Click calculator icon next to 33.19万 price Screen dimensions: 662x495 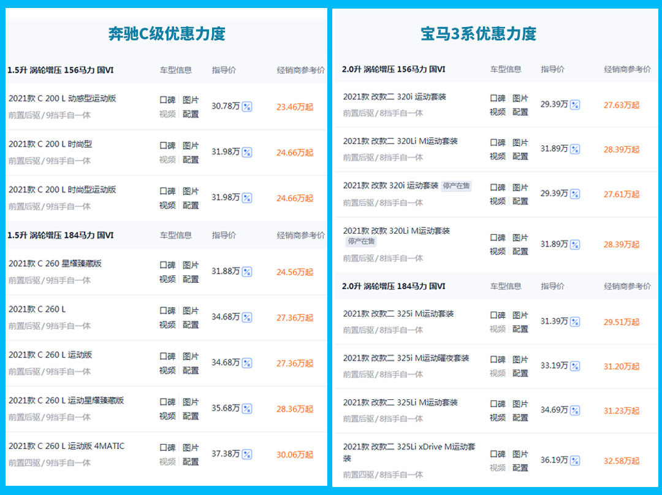pos(575,366)
